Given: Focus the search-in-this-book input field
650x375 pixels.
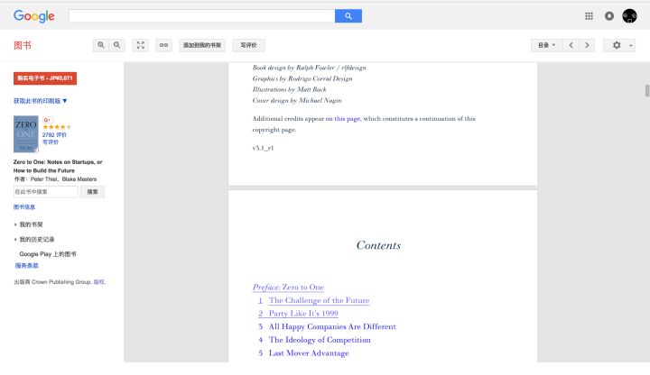Looking at the screenshot, I should point(46,192).
